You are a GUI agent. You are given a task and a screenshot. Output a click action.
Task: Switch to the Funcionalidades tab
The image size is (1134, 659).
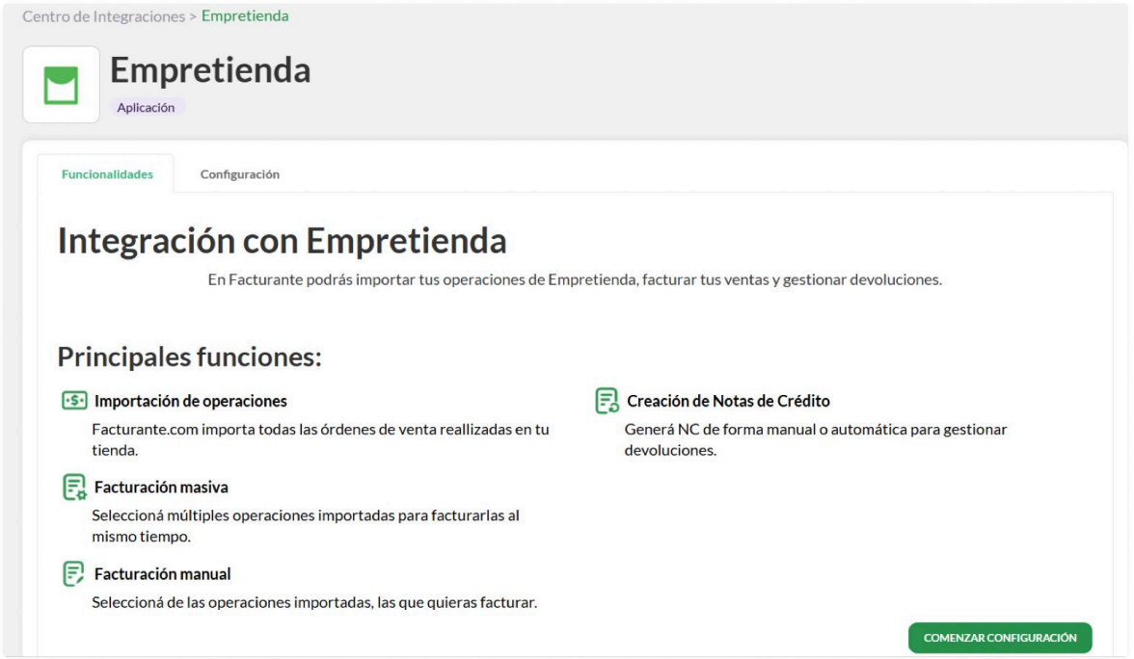[x=107, y=174]
